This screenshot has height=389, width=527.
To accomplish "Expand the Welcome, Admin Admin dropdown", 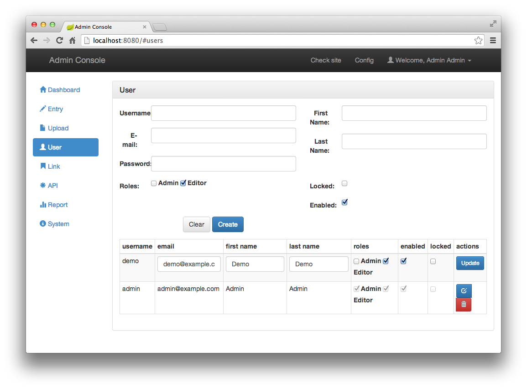I will pos(429,61).
